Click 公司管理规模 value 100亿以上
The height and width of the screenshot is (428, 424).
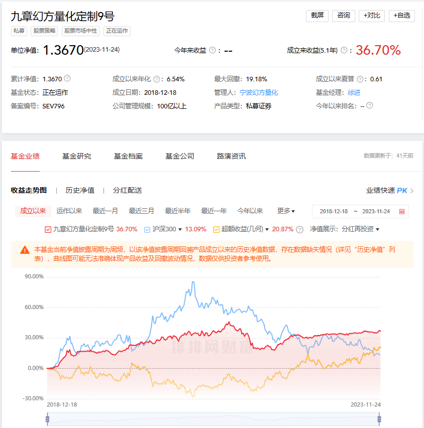point(172,106)
